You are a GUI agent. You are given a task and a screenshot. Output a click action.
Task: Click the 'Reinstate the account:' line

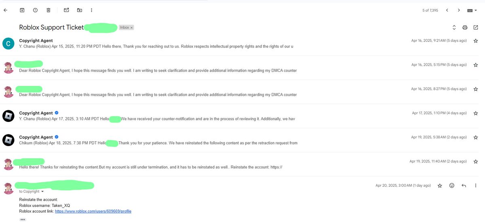pos(38,200)
